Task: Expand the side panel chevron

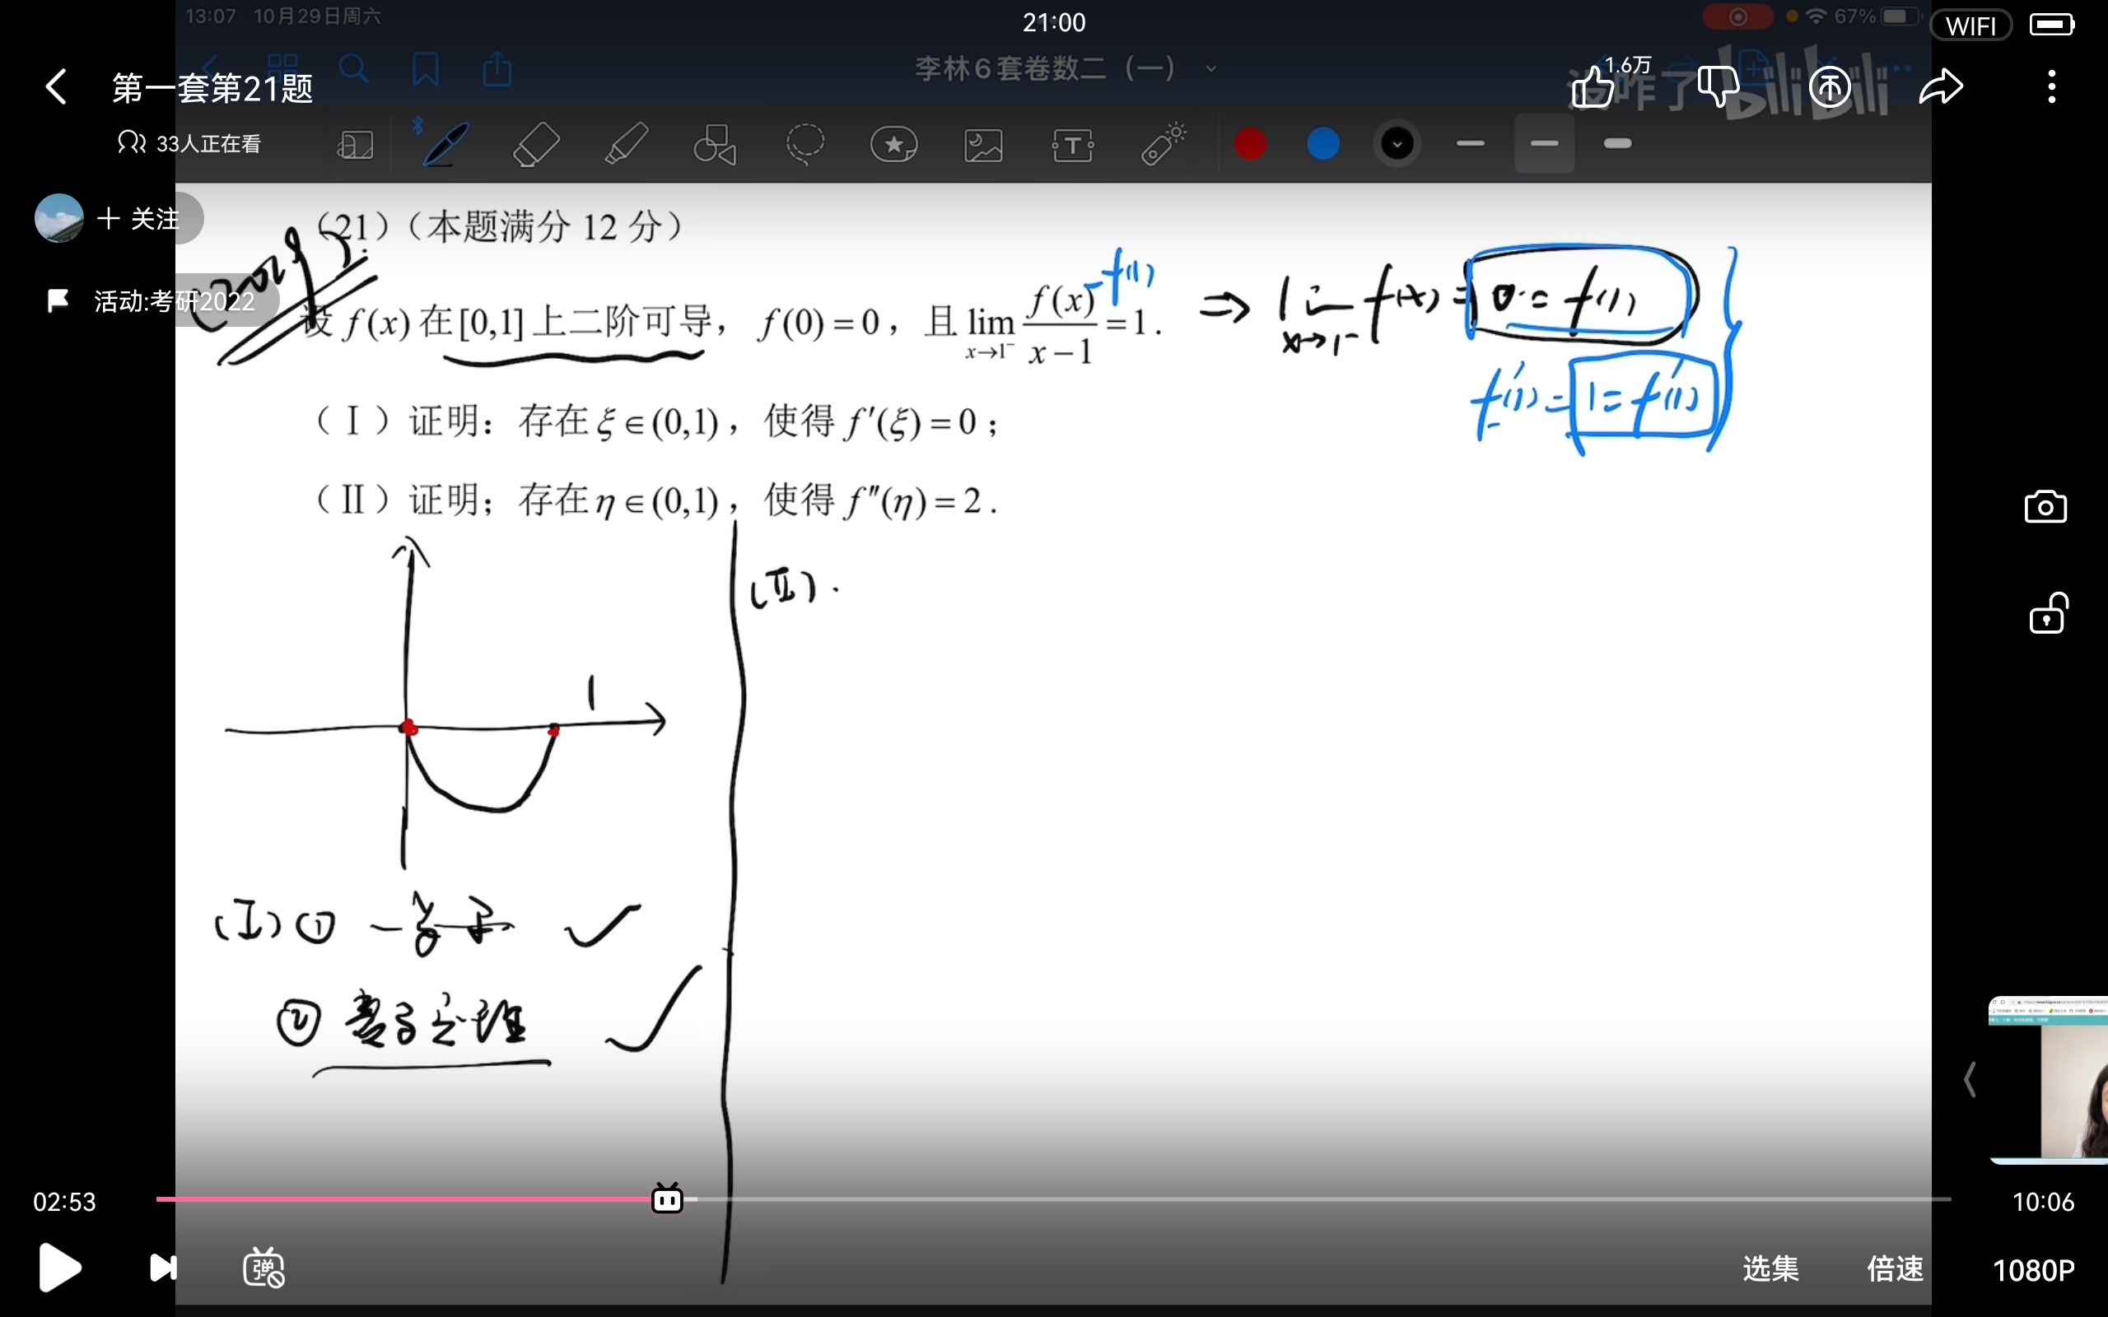Action: pos(1970,1080)
